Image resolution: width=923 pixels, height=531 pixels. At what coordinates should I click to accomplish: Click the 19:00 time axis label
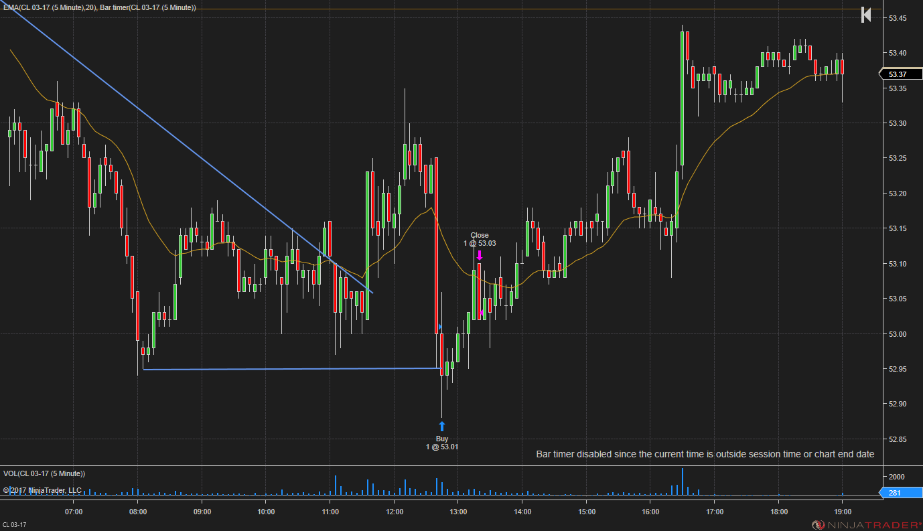point(843,512)
